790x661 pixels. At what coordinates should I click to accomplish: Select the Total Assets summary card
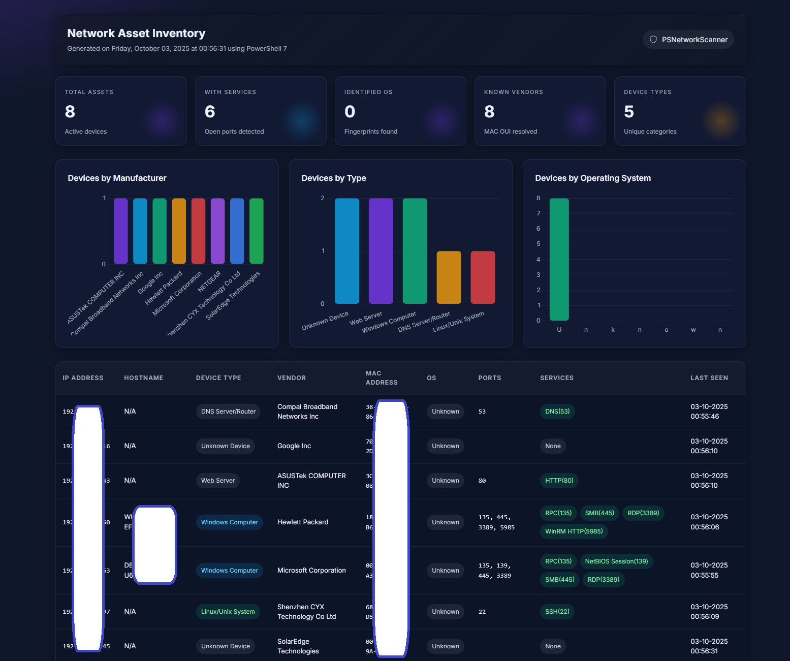click(x=121, y=111)
